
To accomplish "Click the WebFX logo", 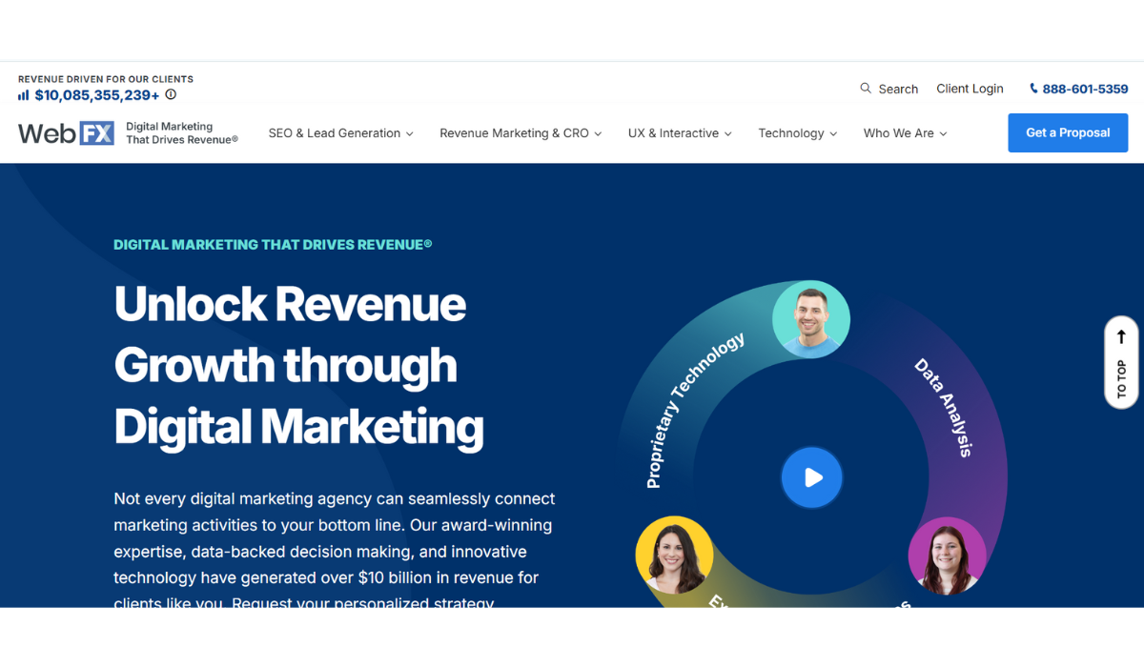I will [x=66, y=133].
